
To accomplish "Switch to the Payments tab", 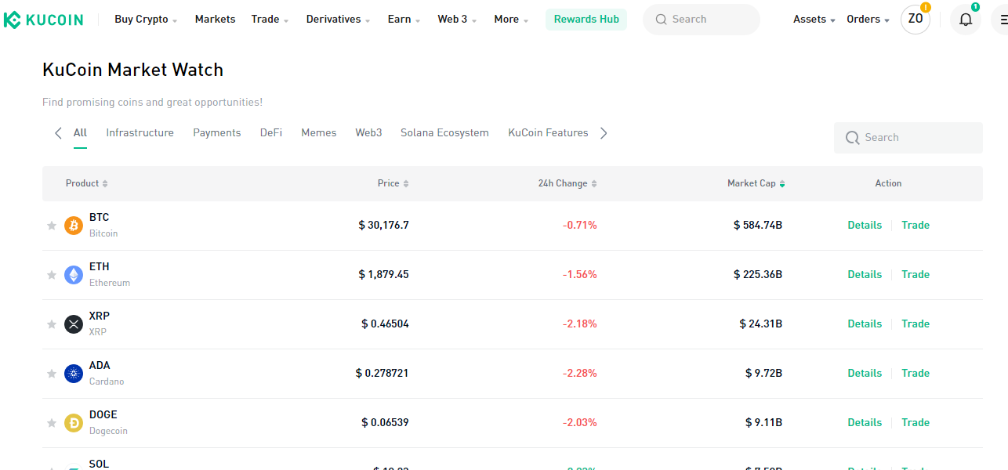I will 217,133.
